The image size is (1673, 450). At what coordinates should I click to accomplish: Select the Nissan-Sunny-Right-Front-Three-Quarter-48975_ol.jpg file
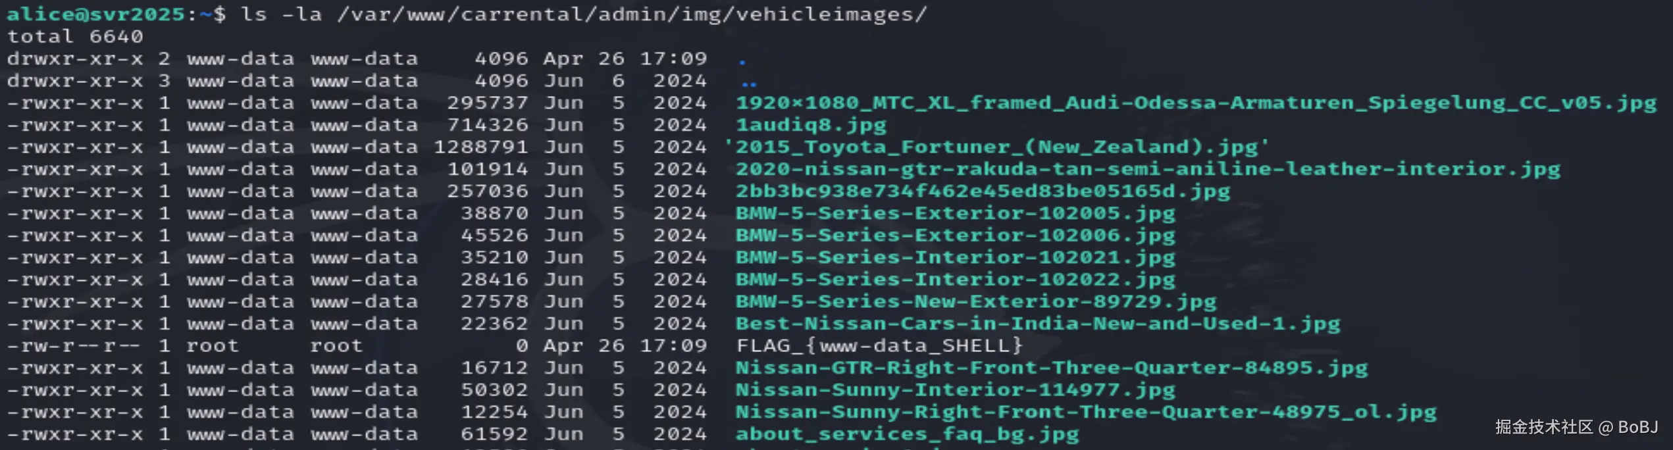pyautogui.click(x=1086, y=412)
